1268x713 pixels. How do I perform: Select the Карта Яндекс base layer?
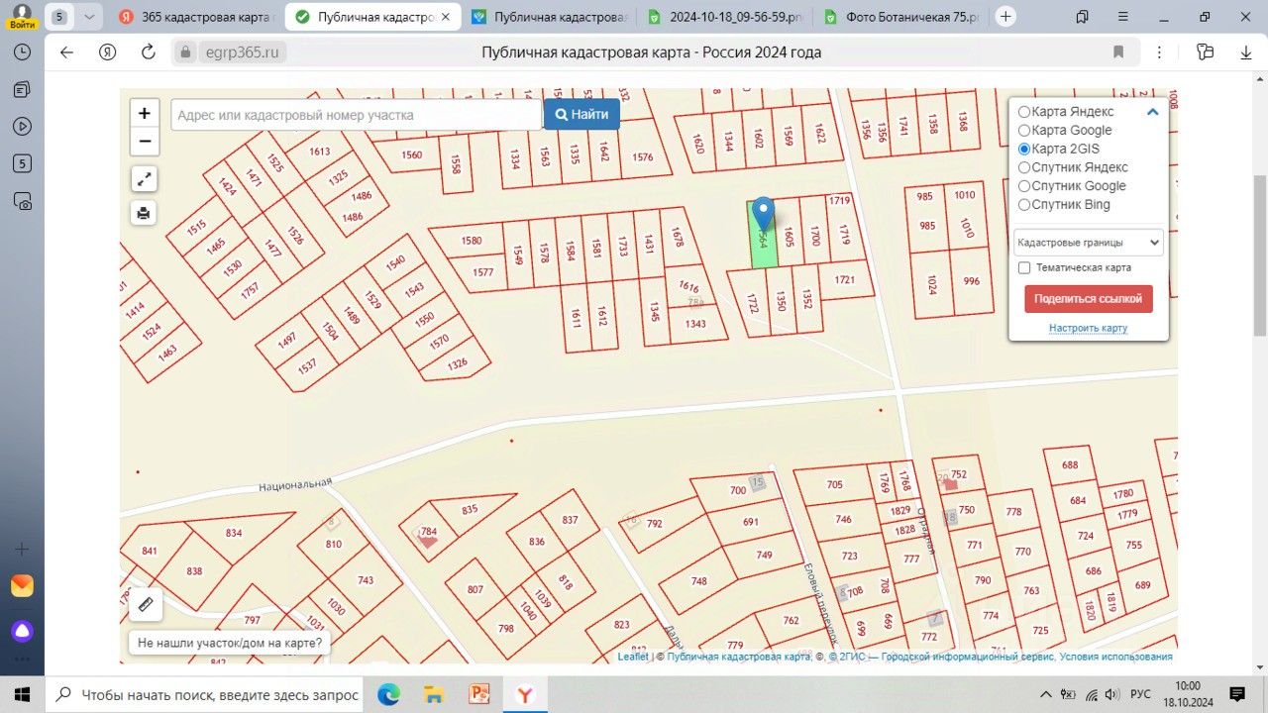1024,112
